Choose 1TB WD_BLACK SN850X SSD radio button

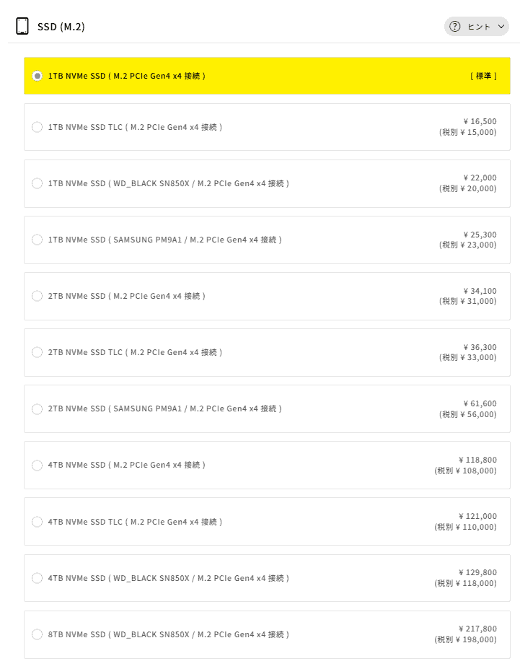click(x=38, y=183)
